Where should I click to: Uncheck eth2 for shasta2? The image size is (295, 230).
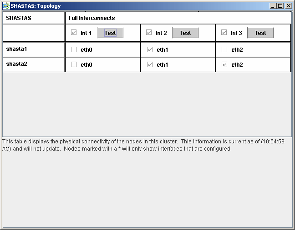click(224, 64)
